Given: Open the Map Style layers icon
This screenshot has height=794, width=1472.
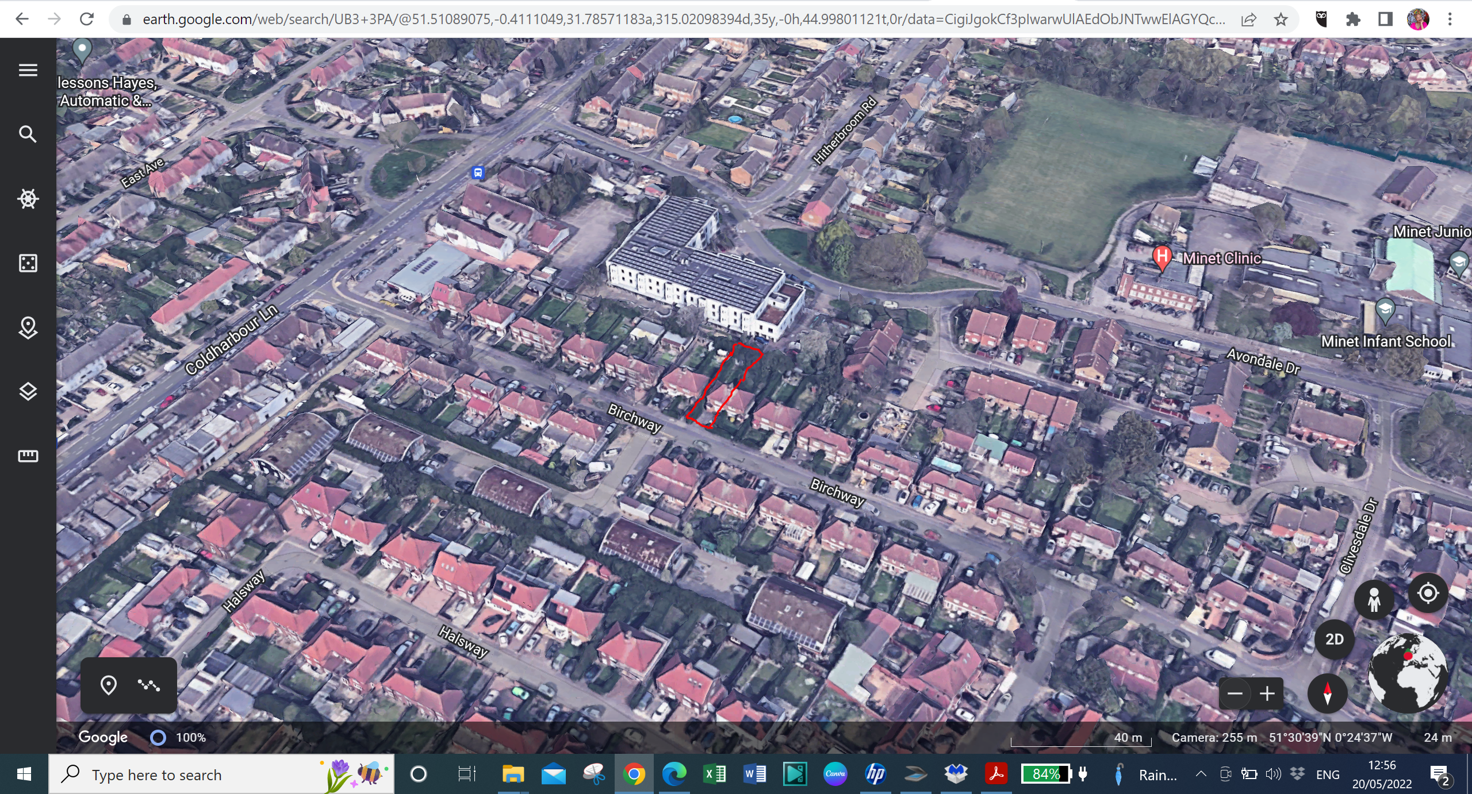Looking at the screenshot, I should point(28,392).
